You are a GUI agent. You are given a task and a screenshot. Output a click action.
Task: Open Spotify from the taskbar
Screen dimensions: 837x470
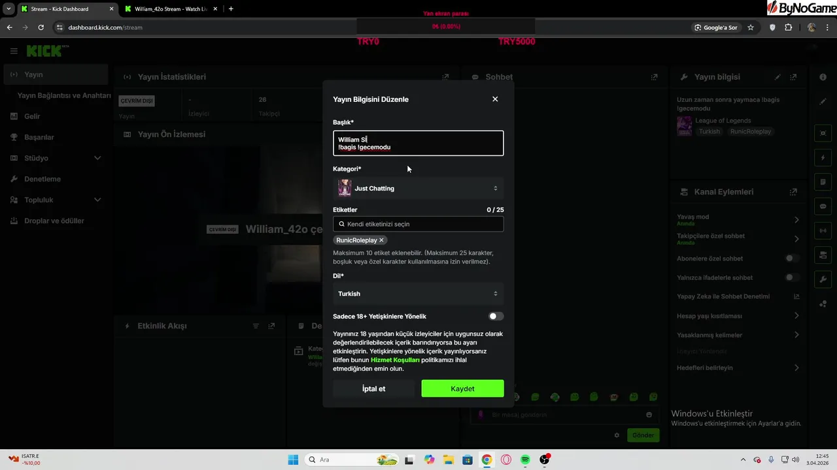(526, 460)
